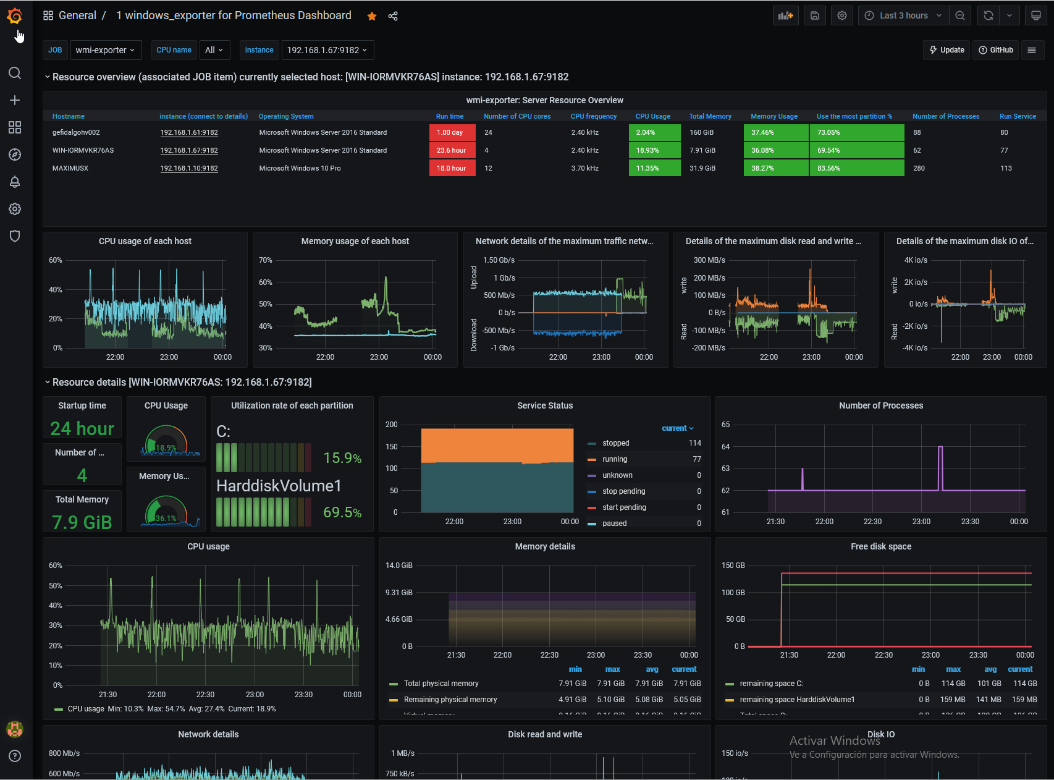The image size is (1054, 780).
Task: Open the Alerting bell icon
Action: click(15, 182)
